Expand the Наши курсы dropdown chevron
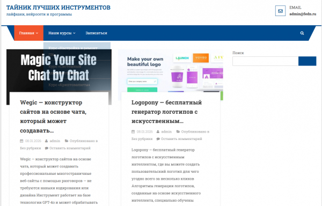Image resolution: width=322 pixels, height=206 pixels. pyautogui.click(x=74, y=33)
